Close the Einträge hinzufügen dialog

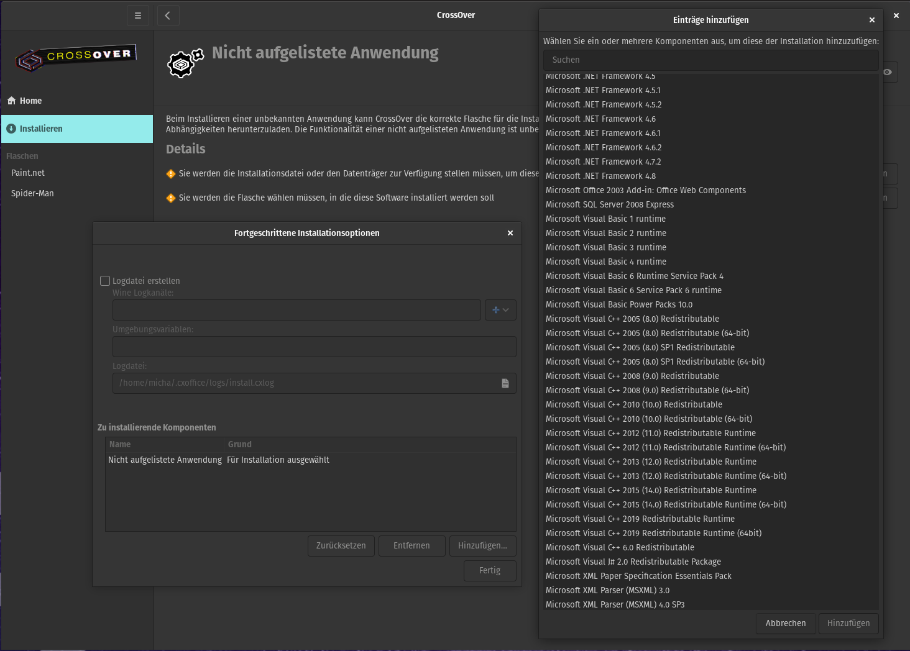[872, 20]
